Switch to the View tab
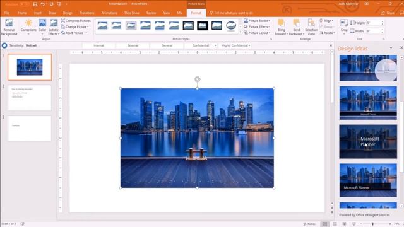The height and width of the screenshot is (227, 404). tap(167, 13)
